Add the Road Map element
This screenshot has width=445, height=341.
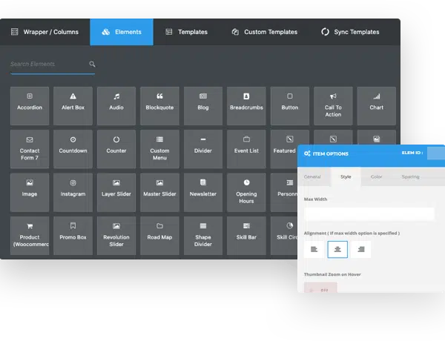[x=159, y=234]
